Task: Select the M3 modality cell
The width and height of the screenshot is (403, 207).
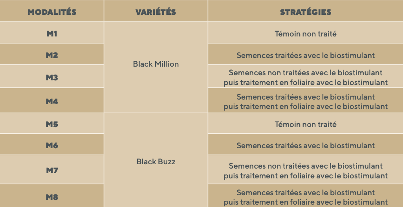Action: point(52,78)
